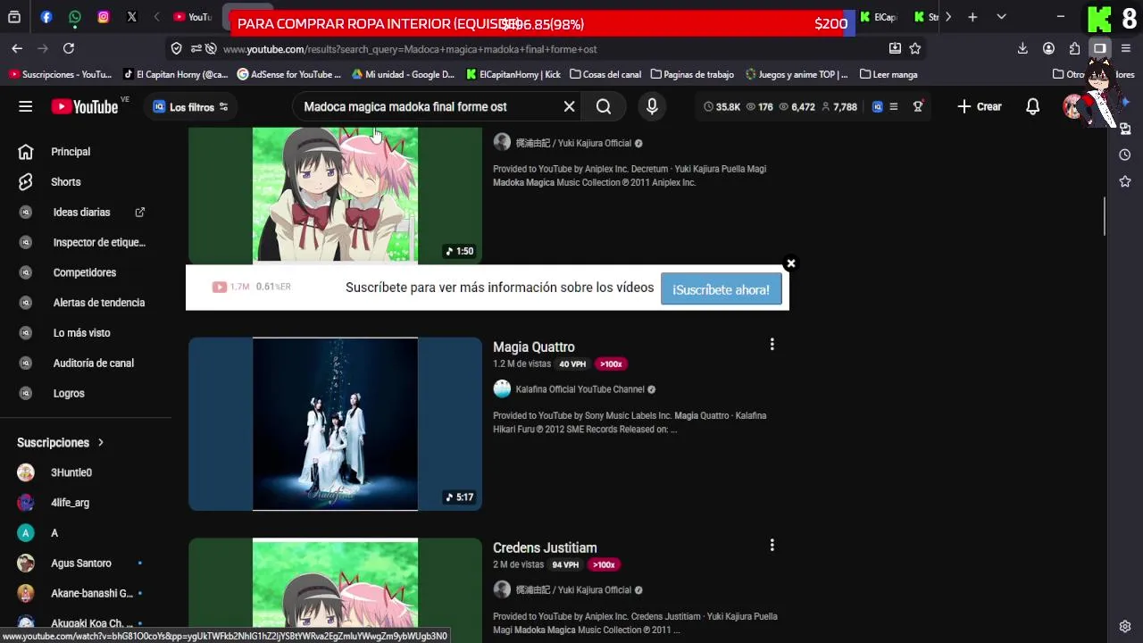This screenshot has width=1143, height=643.
Task: Open a new browser tab
Action: click(x=972, y=17)
